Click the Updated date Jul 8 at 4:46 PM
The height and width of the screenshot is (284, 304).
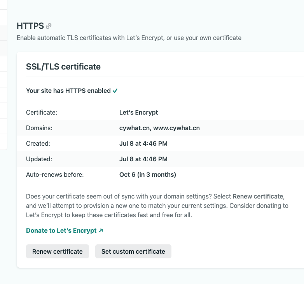pyautogui.click(x=143, y=159)
